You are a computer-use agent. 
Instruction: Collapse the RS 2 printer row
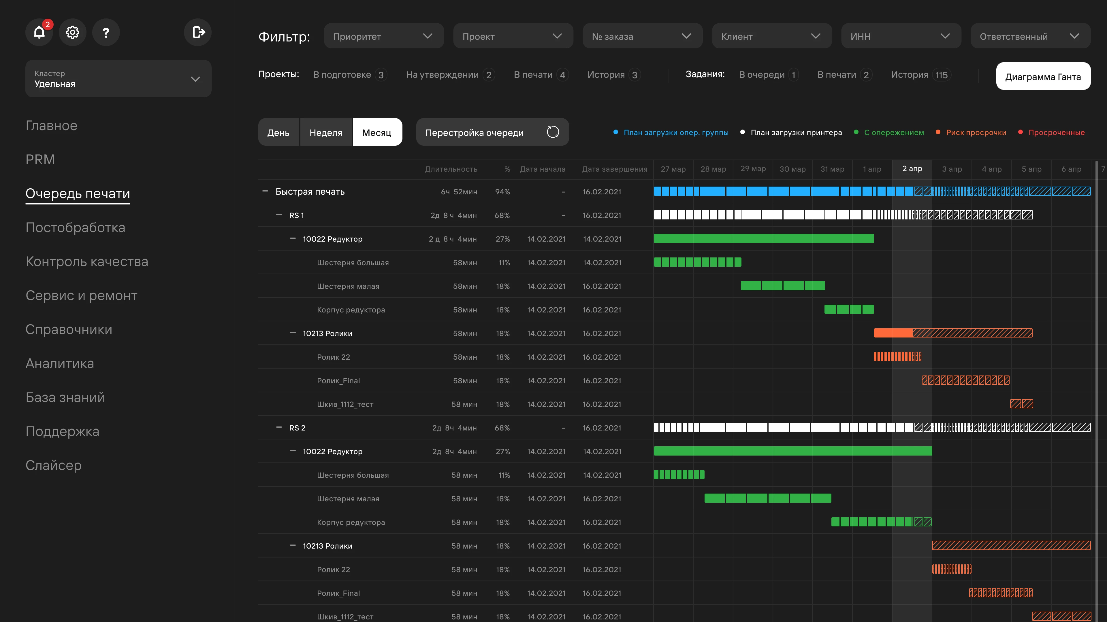[x=279, y=427]
